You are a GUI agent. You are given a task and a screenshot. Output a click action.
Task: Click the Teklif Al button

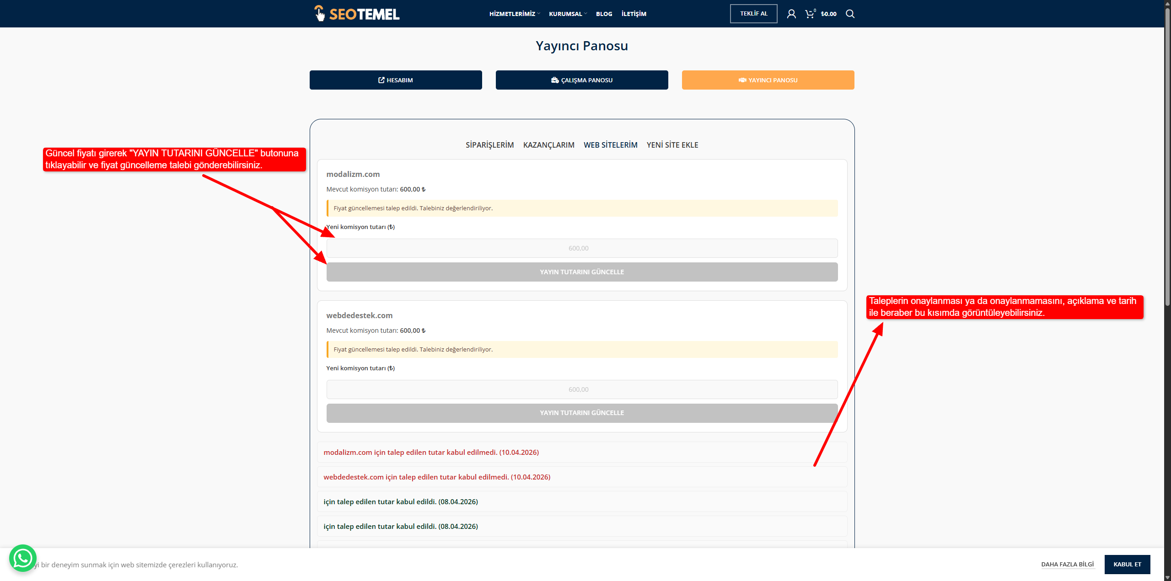click(753, 14)
